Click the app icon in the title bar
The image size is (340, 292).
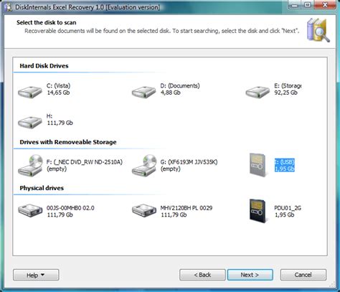(9, 7)
